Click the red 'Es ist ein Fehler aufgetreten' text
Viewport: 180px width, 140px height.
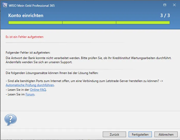click(x=25, y=37)
